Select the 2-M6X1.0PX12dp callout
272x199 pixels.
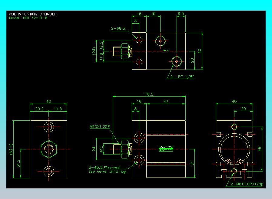pos(247,184)
